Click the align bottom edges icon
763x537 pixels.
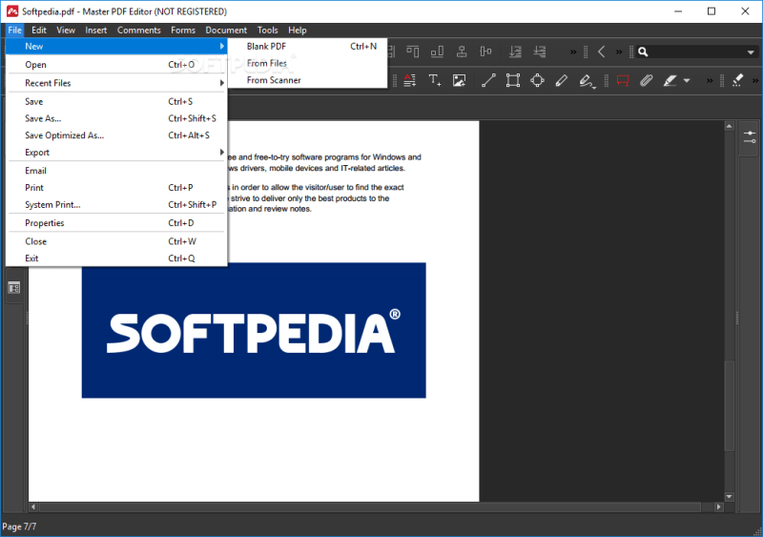click(437, 52)
